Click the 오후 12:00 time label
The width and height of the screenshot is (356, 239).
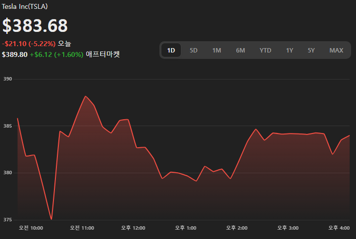(x=133, y=228)
